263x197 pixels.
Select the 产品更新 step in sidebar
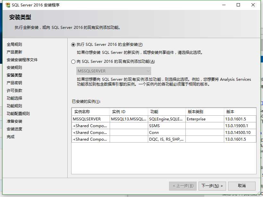click(x=14, y=52)
